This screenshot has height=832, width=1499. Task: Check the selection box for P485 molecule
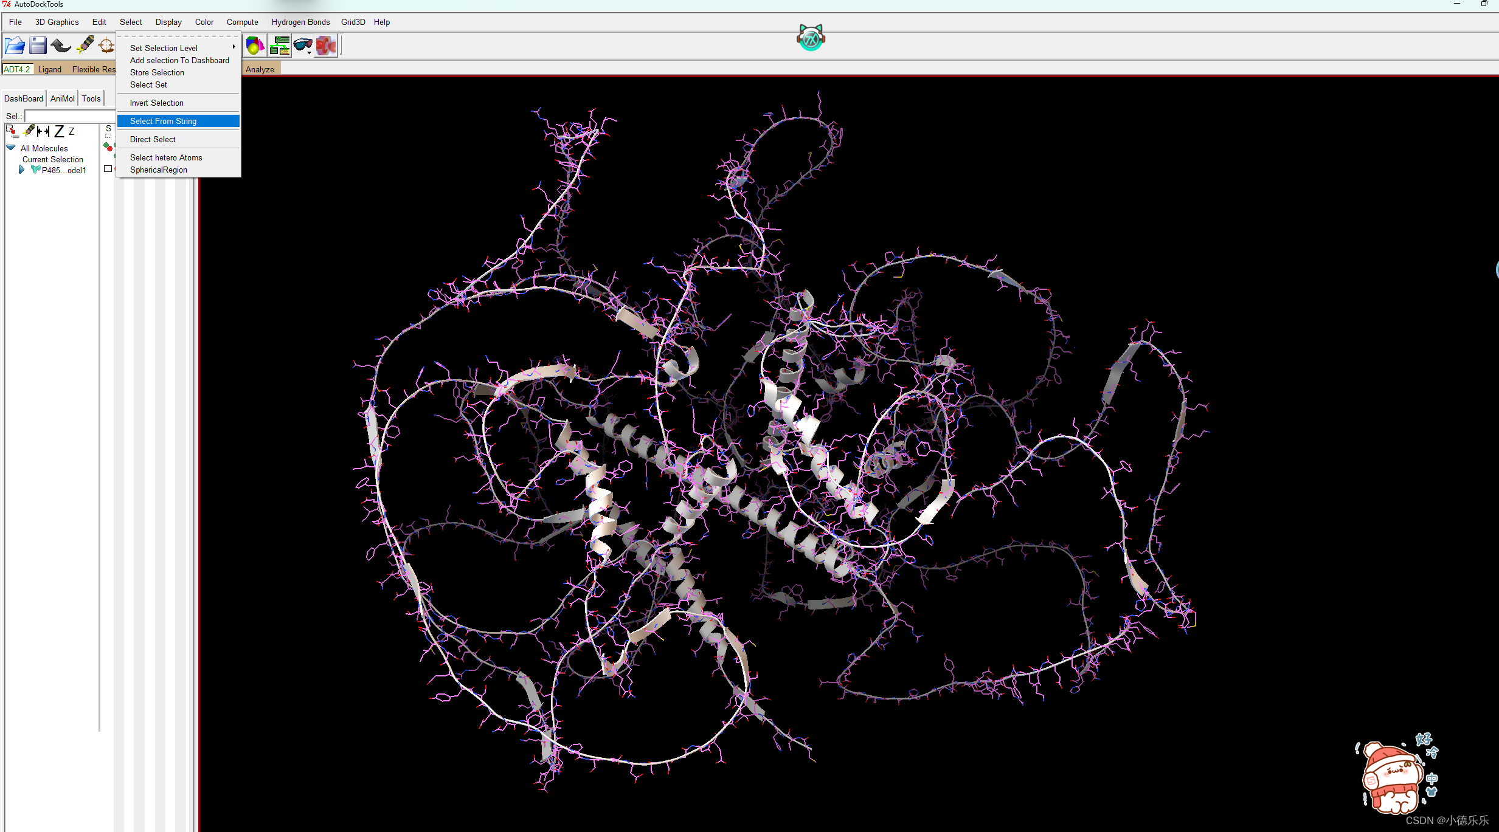[108, 169]
